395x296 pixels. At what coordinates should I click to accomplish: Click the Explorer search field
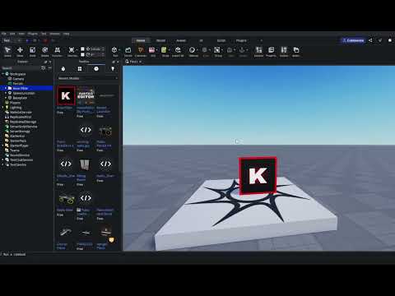(x=21, y=67)
